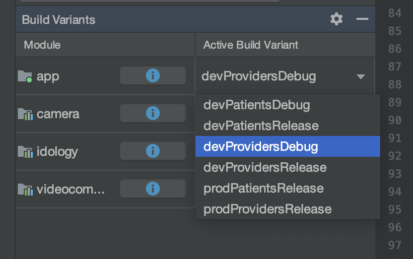The image size is (413, 259).
Task: Click info icon for videocom module
Action: [153, 189]
